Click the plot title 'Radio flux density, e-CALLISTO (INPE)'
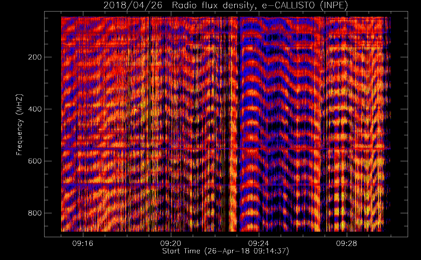 click(x=260, y=5)
